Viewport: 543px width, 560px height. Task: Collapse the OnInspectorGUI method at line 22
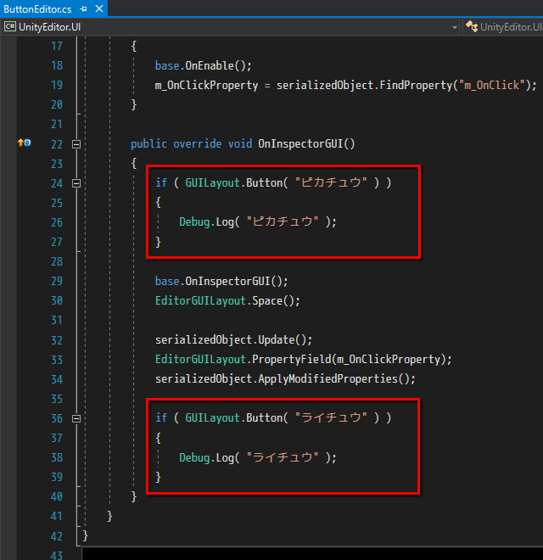[x=76, y=144]
